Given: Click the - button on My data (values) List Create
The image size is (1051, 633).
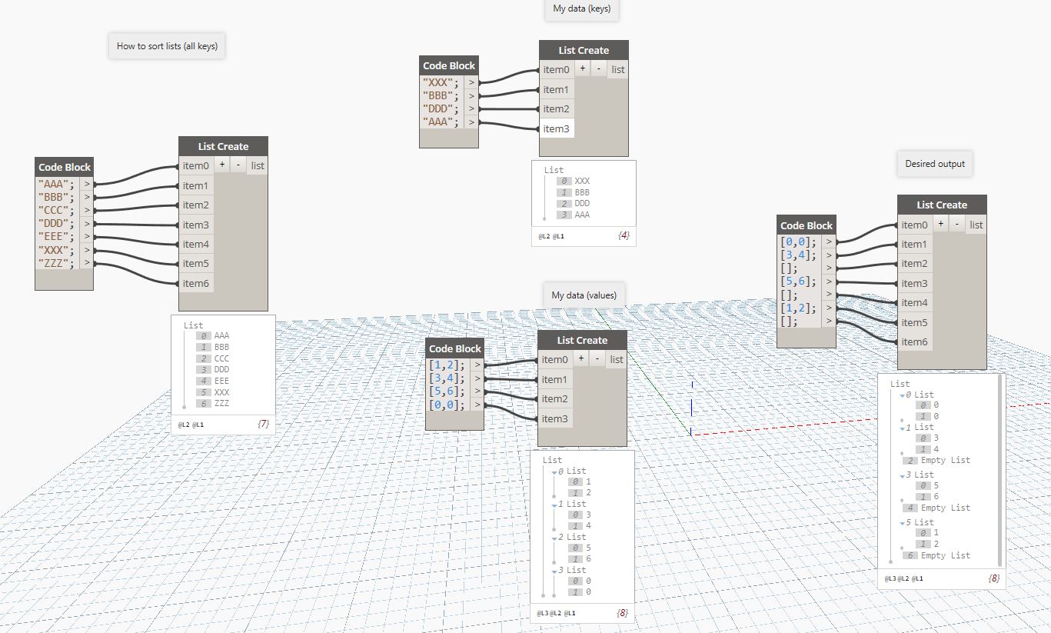Looking at the screenshot, I should click(x=598, y=358).
